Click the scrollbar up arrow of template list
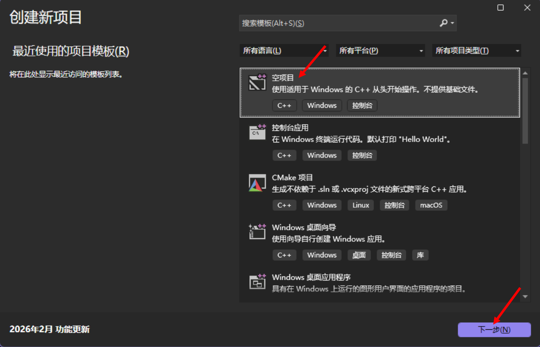Screen dimensions: 540x347 tap(525, 73)
